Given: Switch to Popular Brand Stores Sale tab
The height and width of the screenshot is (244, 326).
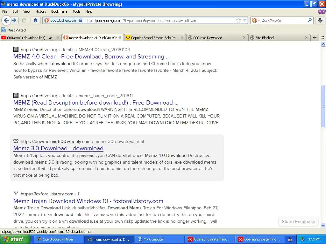Looking at the screenshot, I should (x=155, y=37).
